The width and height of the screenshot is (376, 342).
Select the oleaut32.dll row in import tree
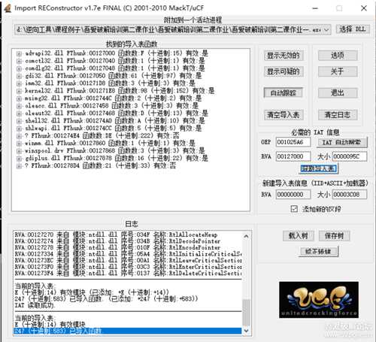pyautogui.click(x=117, y=113)
